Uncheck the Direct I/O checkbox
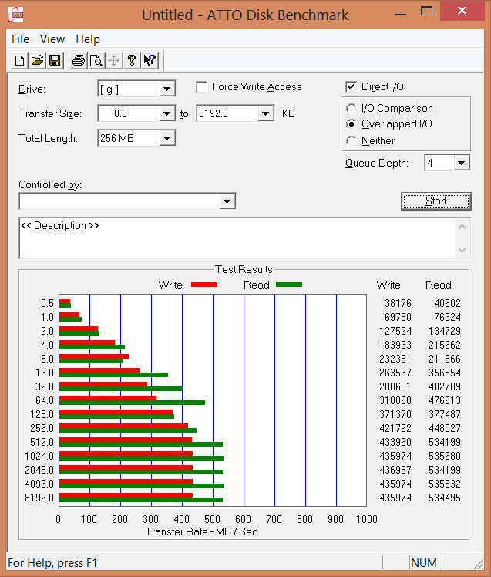The image size is (491, 577). click(x=351, y=87)
